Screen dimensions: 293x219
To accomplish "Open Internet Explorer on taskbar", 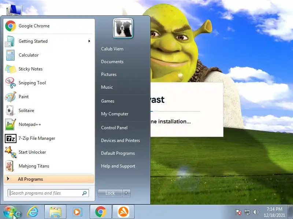I will coord(33,212).
